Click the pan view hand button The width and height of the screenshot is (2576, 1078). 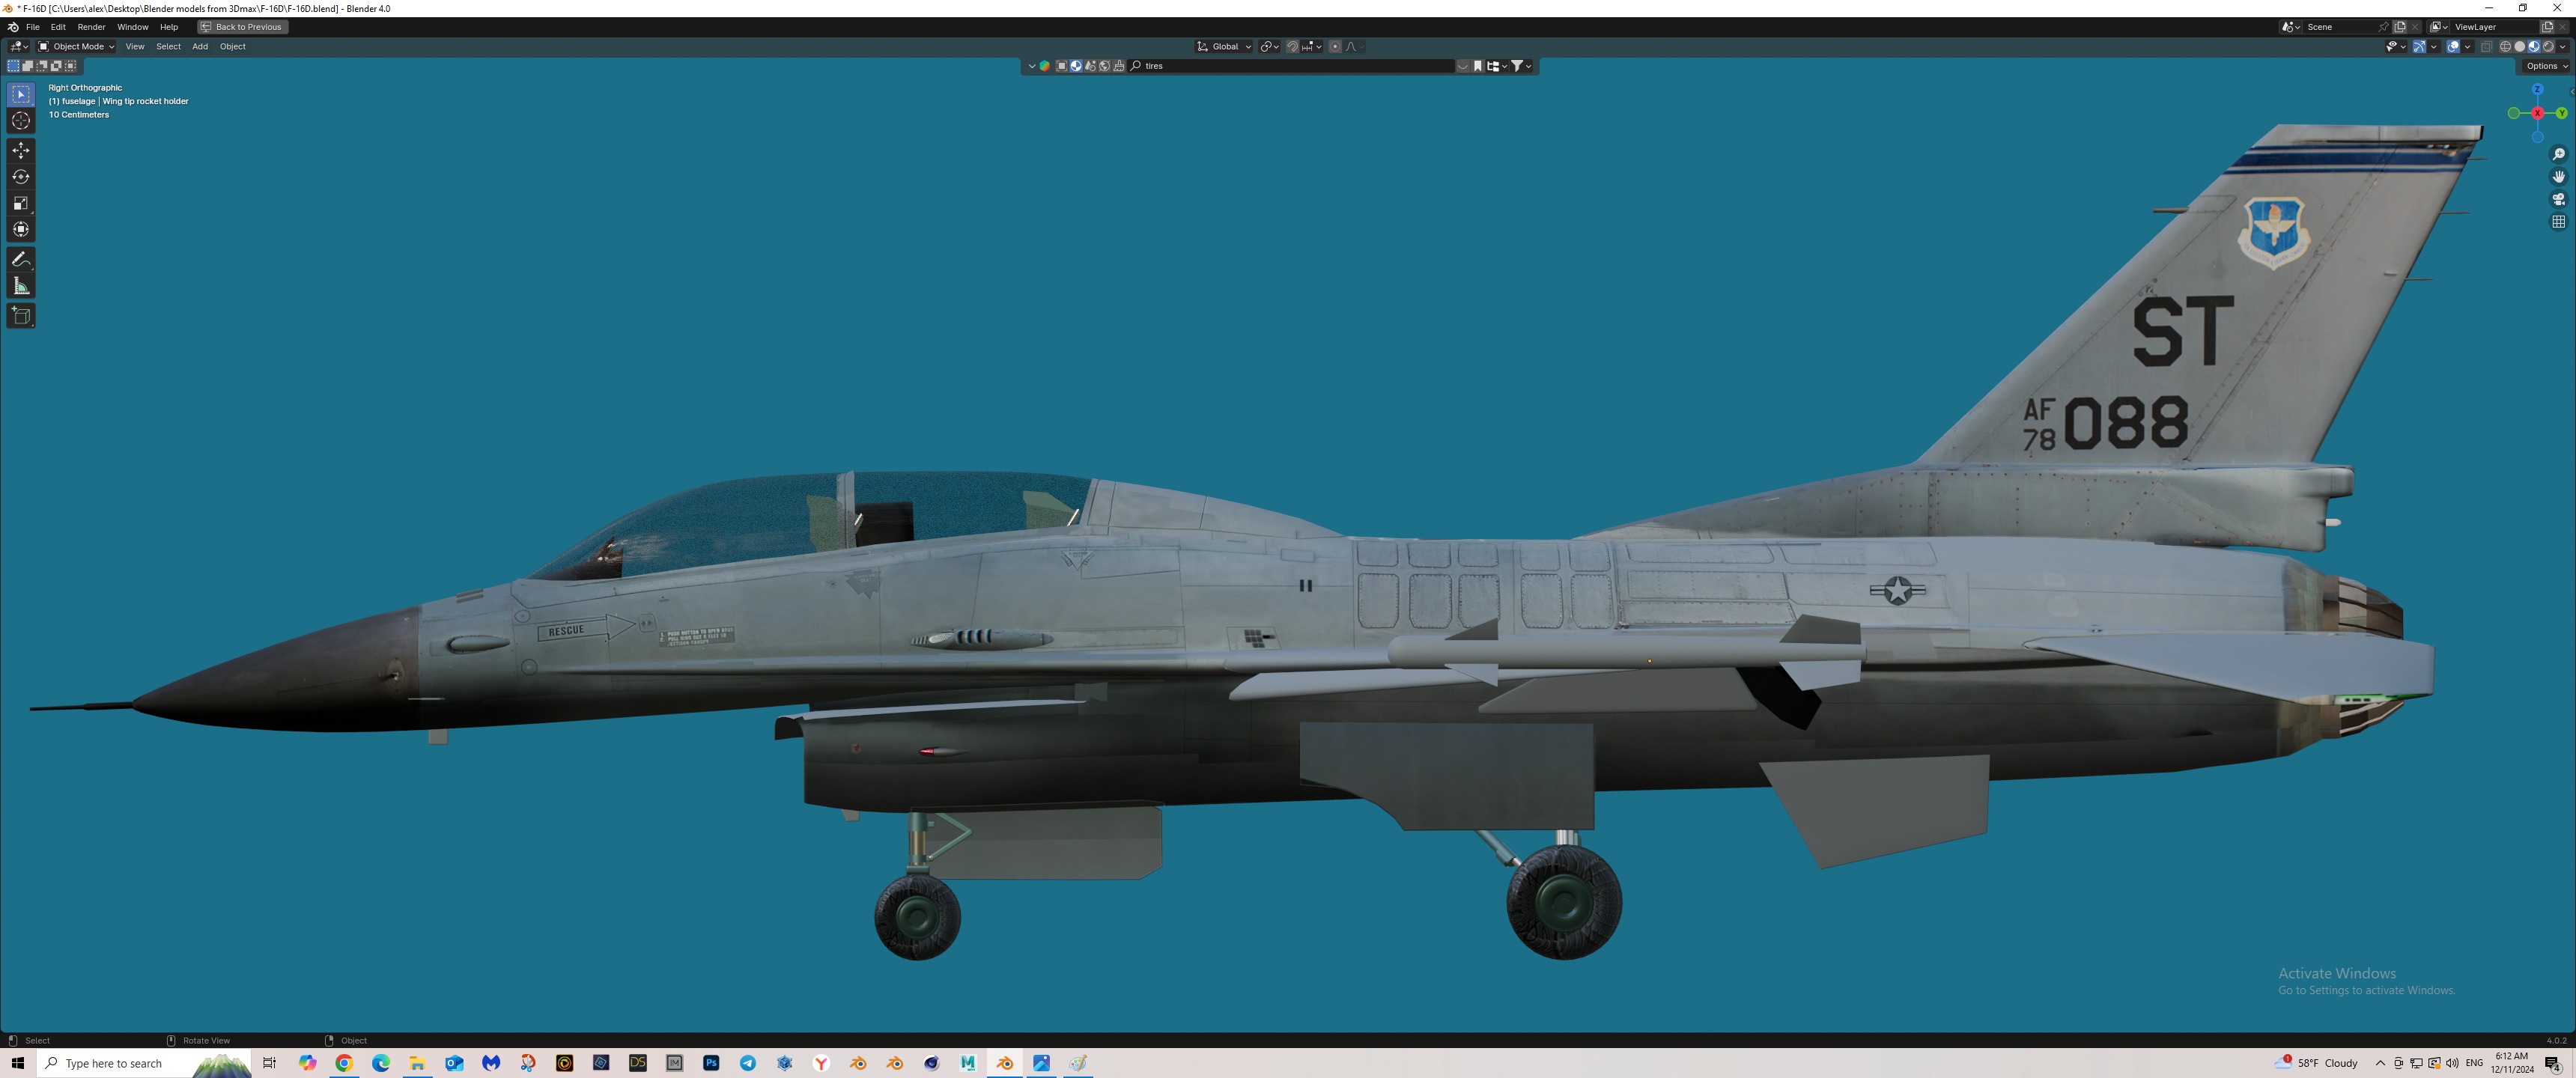[2558, 176]
